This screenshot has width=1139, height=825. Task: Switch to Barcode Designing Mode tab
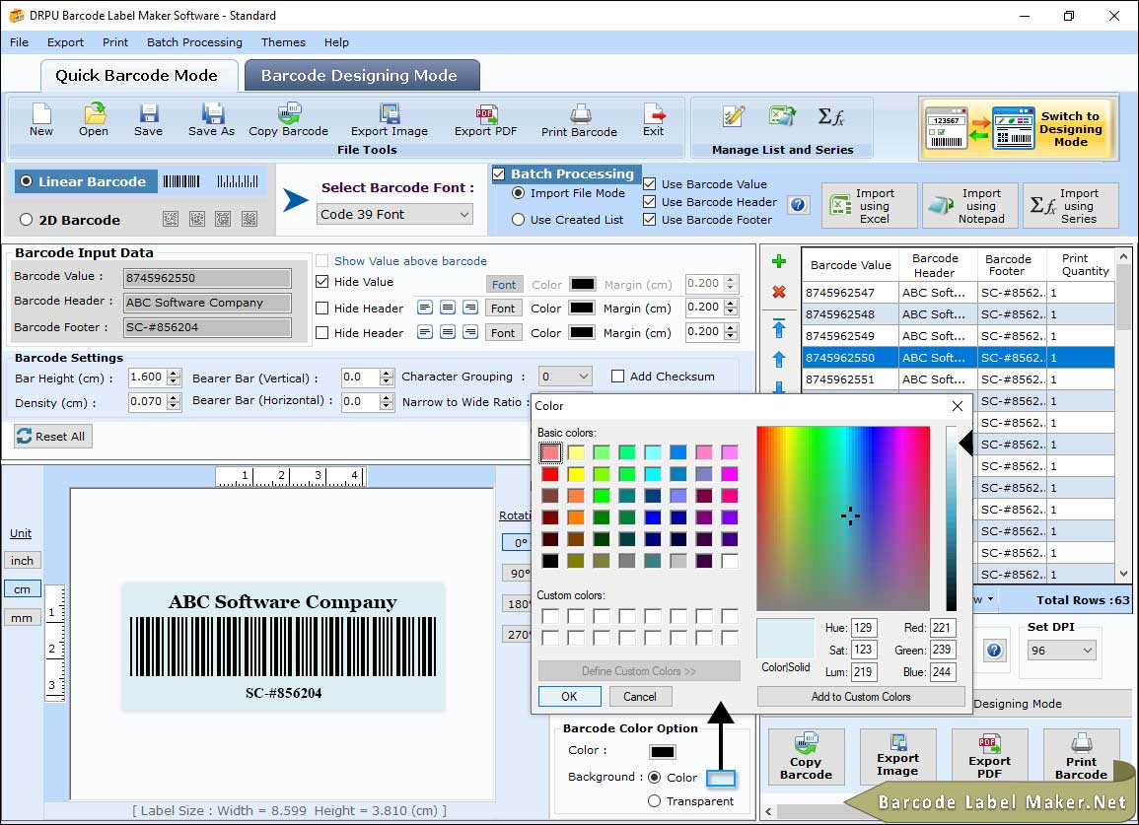point(361,76)
